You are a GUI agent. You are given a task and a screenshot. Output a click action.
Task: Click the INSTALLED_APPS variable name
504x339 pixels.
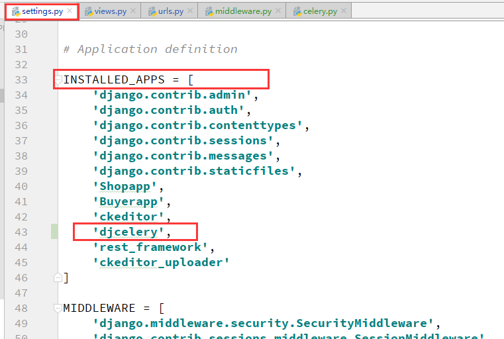[x=114, y=79]
